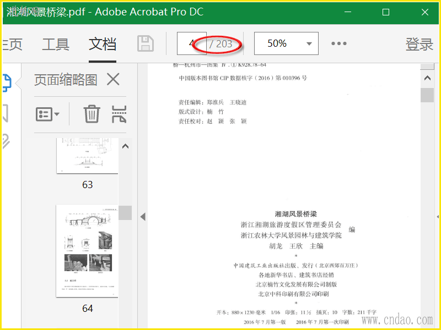Click the document vertical scrollbar thumb
441x330 pixels.
coord(427,95)
